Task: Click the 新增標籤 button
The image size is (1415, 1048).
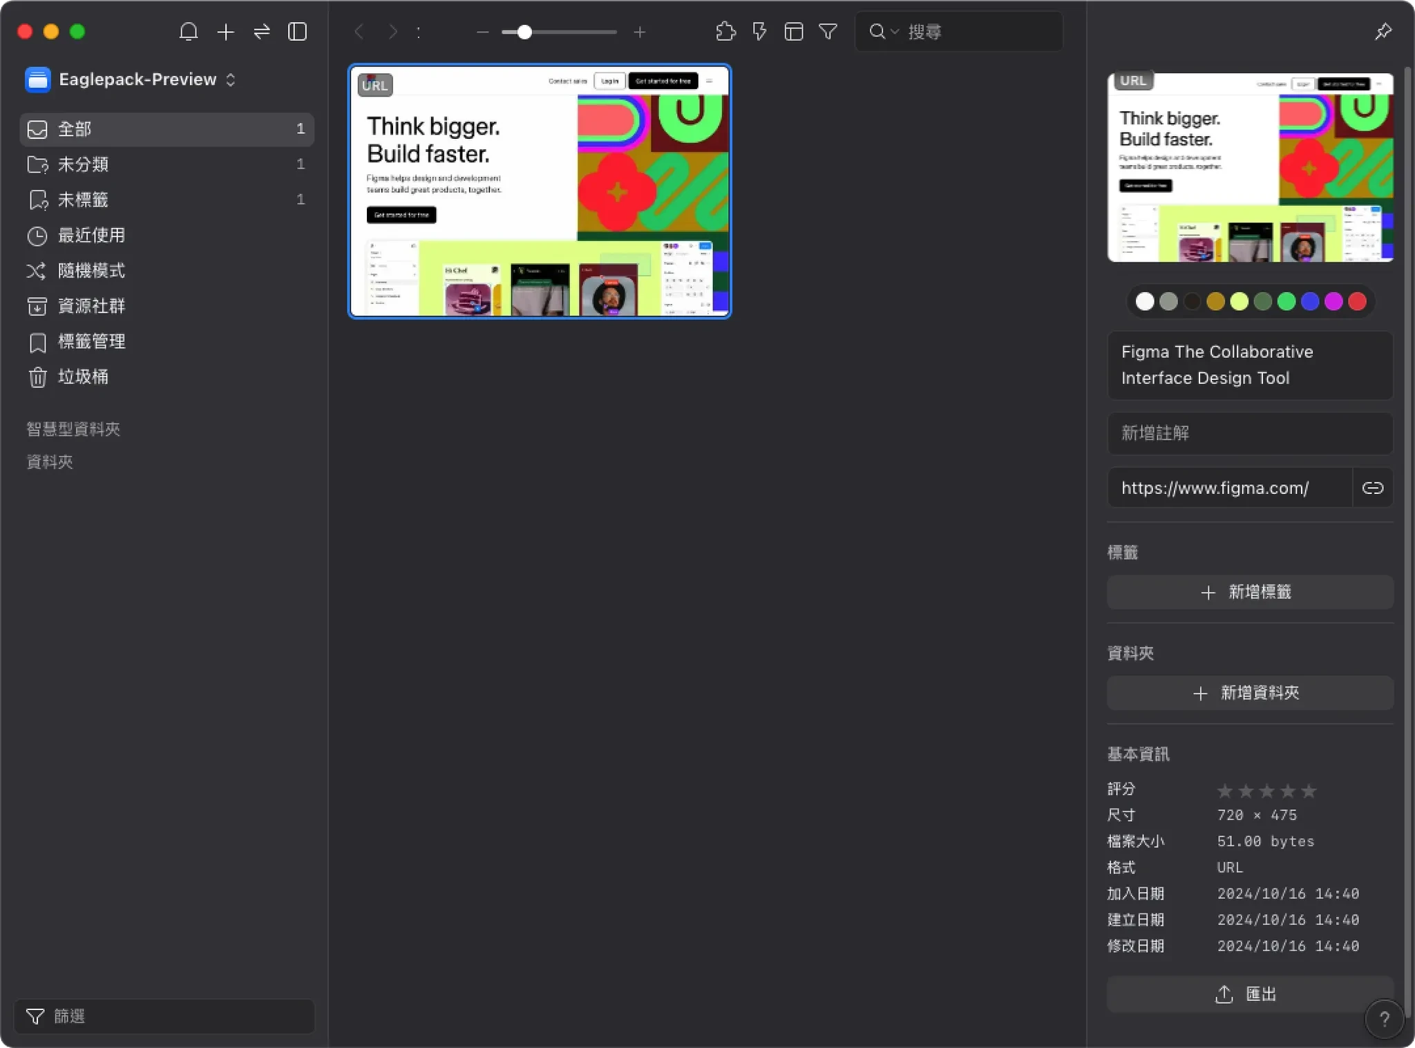Action: tap(1250, 592)
